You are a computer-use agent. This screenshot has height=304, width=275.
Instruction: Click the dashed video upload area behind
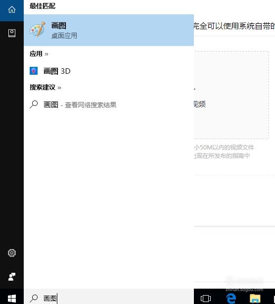click(231, 95)
